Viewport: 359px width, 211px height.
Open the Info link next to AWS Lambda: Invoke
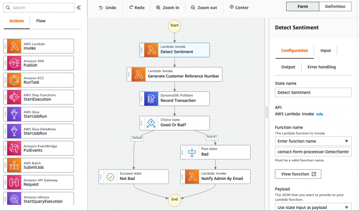[320, 114]
